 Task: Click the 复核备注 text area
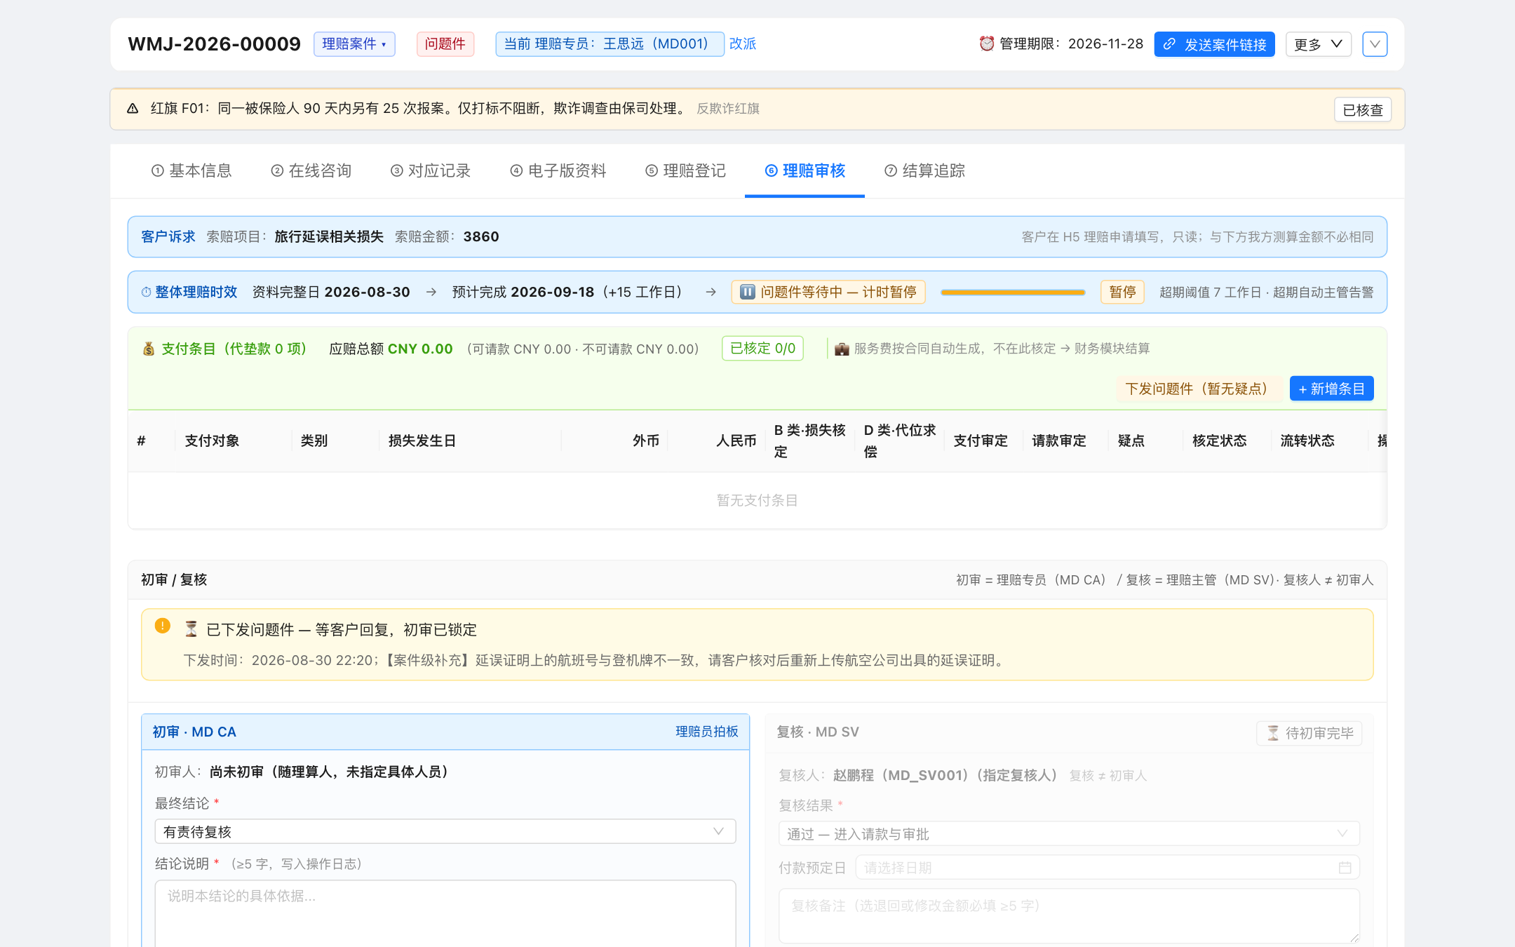pos(1069,916)
